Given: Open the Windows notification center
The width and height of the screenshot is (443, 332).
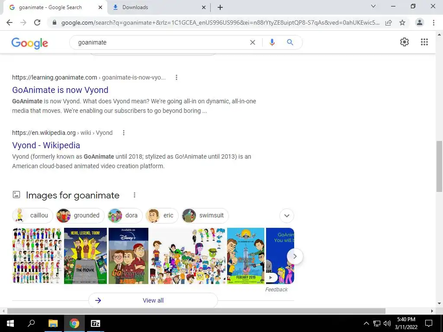Looking at the screenshot, I should point(429,323).
